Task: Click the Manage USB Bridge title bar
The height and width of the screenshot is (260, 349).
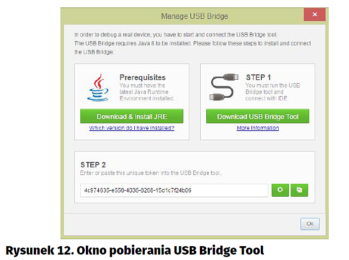Action: point(194,16)
